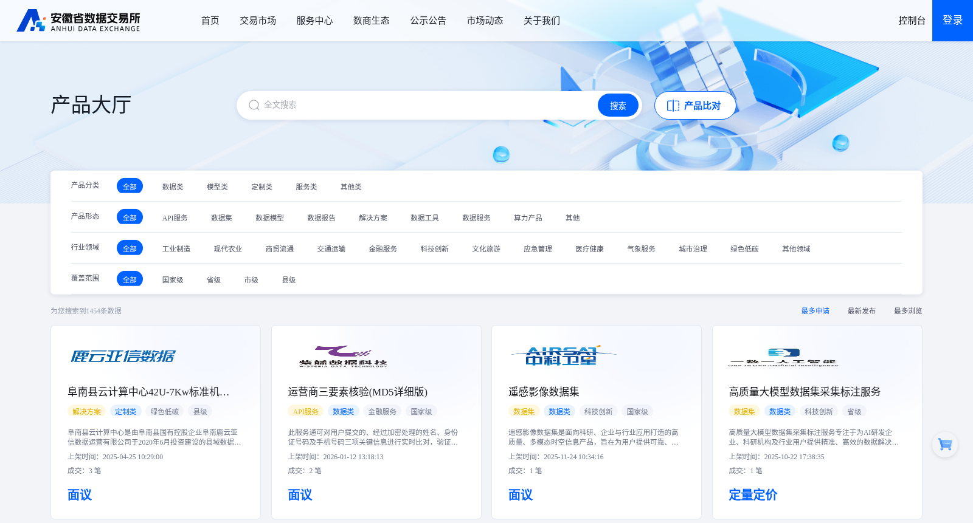Select 全部 in 行业领域 row

coord(130,248)
